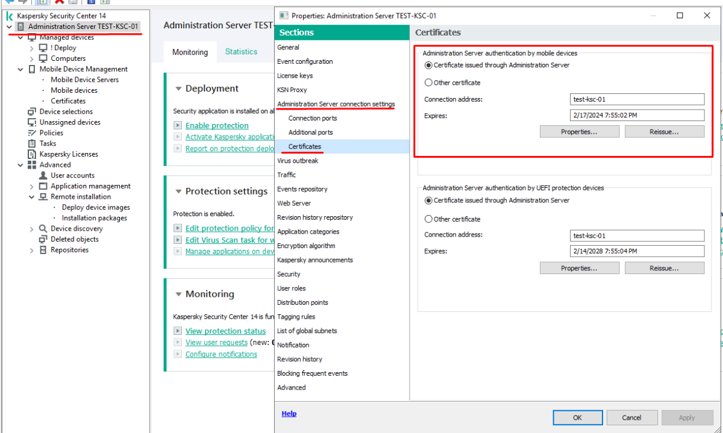Screen dimensions: 723x433
Task: Expand the Application management tree node
Action: [32, 186]
